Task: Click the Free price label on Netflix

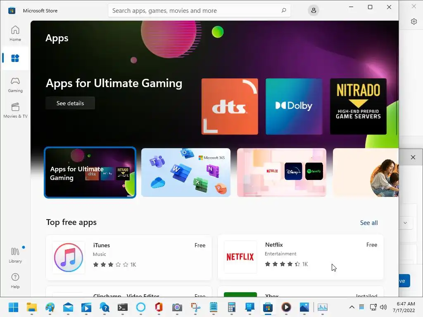Action: [x=372, y=245]
